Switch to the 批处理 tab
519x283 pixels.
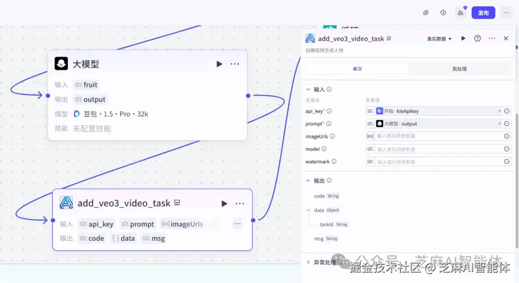coord(459,69)
